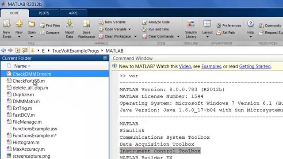283x159 pixels.
Task: Click the New plus icon
Action: tap(19, 23)
